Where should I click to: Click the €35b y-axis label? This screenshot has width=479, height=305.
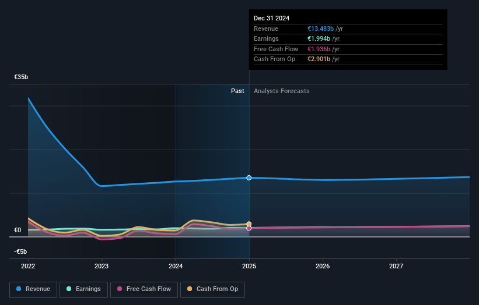(x=21, y=77)
